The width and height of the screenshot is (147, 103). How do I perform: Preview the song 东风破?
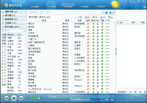pyautogui.click(x=88, y=55)
